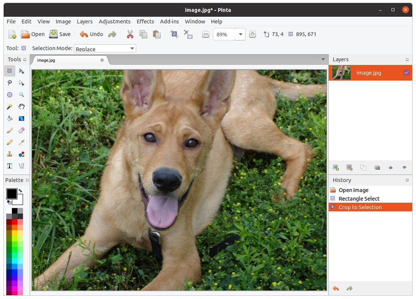Image resolution: width=416 pixels, height=299 pixels.
Task: Choose the Lasso Select tool
Action: click(10, 83)
